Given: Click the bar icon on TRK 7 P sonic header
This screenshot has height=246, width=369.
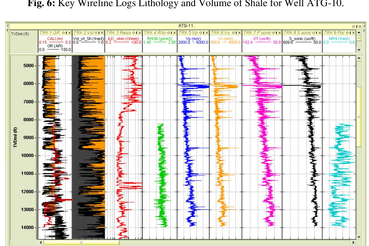Looking at the screenshot, I should [276, 32].
